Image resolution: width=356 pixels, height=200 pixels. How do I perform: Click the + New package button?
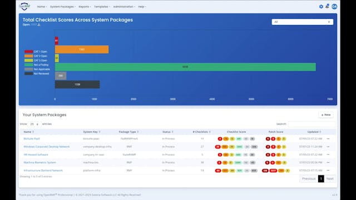[326, 115]
